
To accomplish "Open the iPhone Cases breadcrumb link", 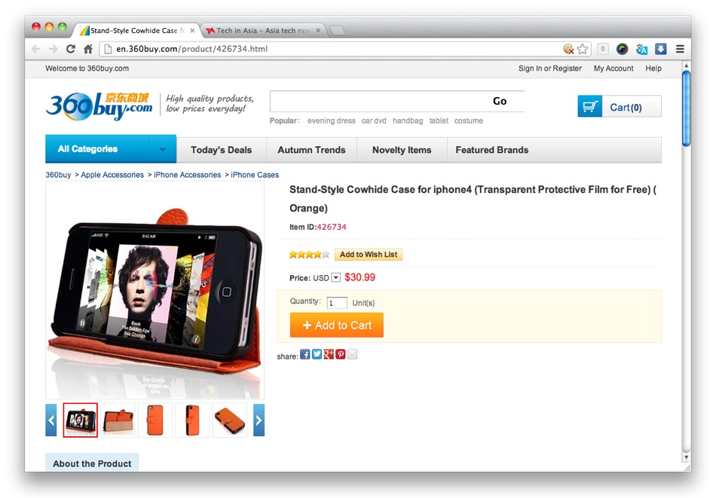I will [x=255, y=175].
